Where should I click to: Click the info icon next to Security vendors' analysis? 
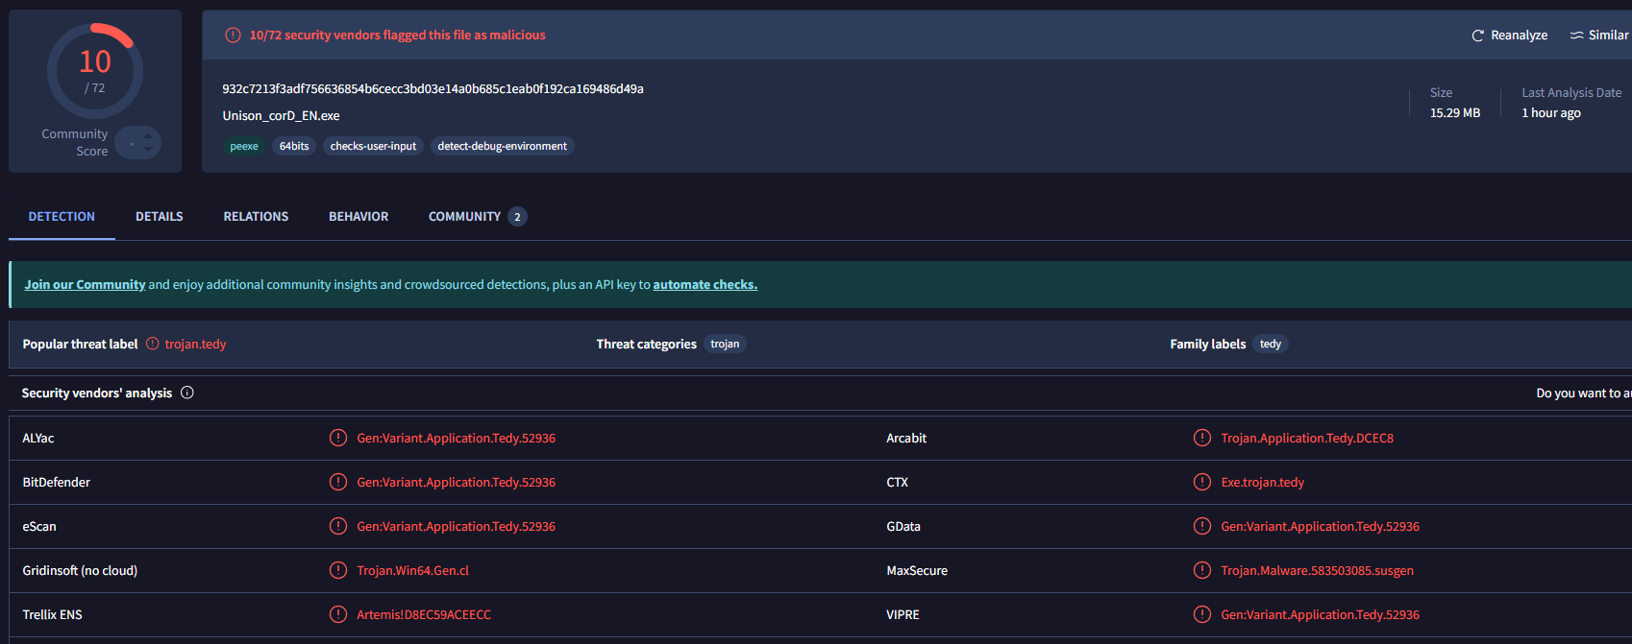(x=187, y=393)
